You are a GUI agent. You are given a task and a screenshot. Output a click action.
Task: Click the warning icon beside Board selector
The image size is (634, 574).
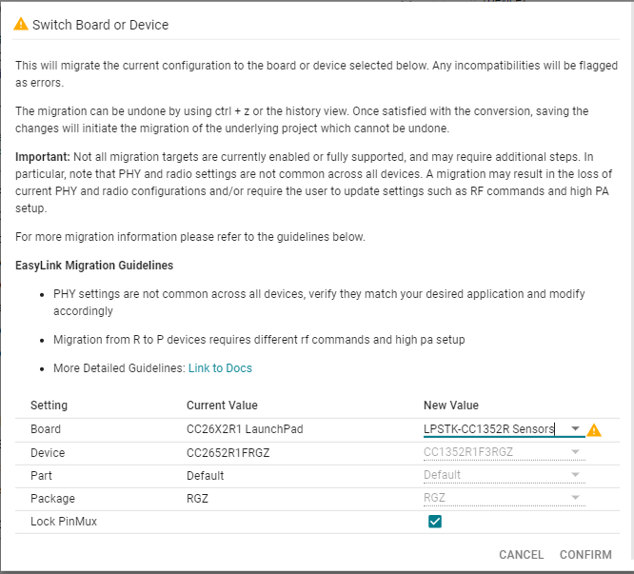pyautogui.click(x=594, y=430)
